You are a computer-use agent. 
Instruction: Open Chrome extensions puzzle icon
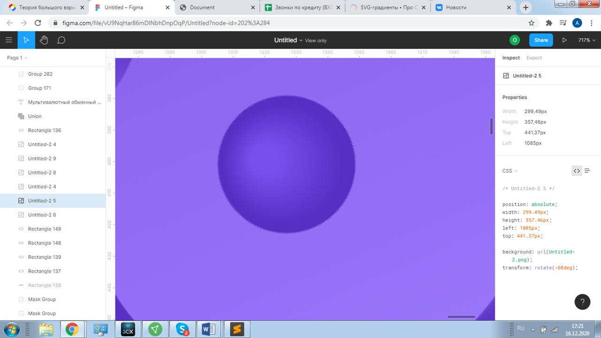549,23
